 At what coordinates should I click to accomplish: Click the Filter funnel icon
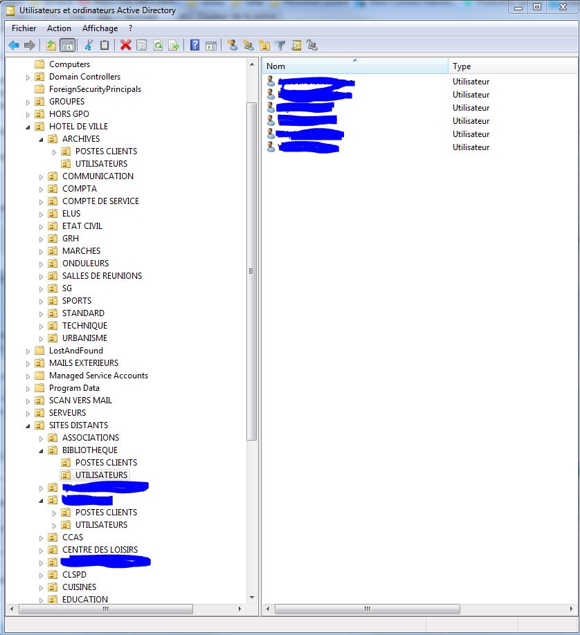[x=280, y=46]
